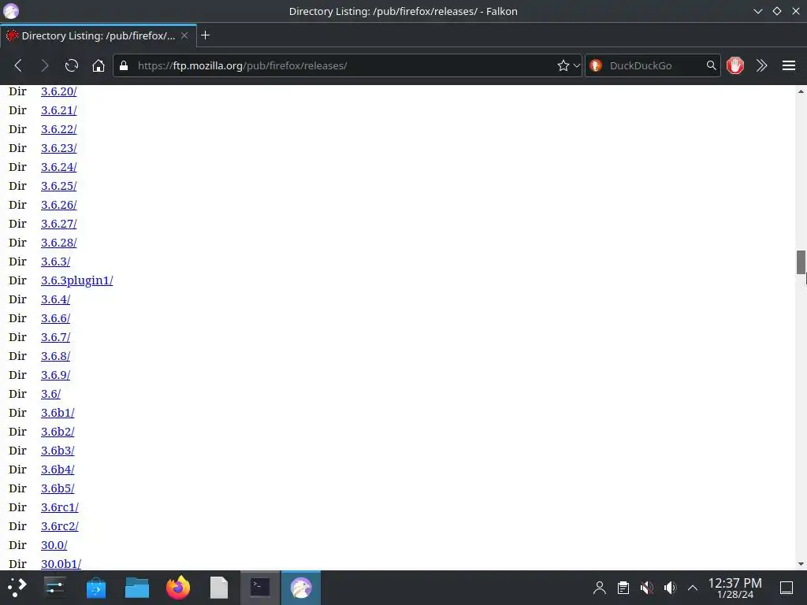807x605 pixels.
Task: Open the 3.6b1/ directory link
Action: (x=58, y=413)
